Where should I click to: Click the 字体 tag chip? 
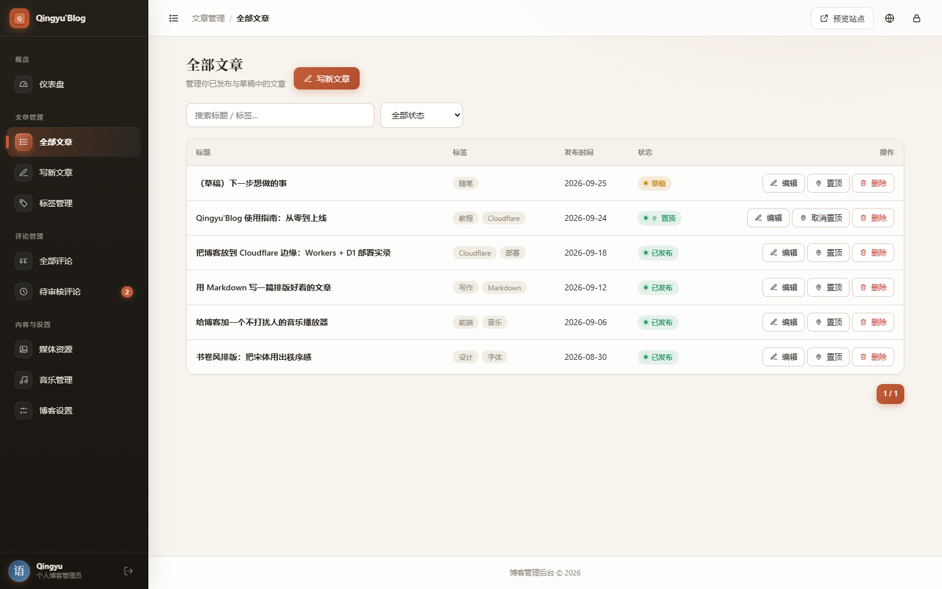click(x=495, y=357)
